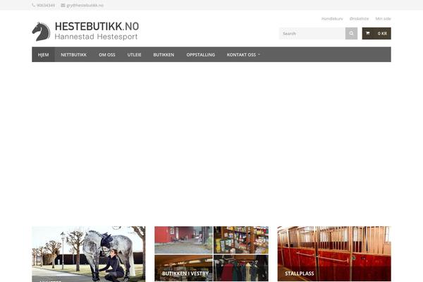Select the Utleie menu item

pos(135,54)
